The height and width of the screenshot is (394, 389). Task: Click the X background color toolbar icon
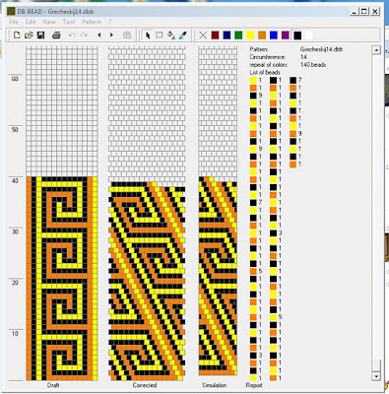203,35
